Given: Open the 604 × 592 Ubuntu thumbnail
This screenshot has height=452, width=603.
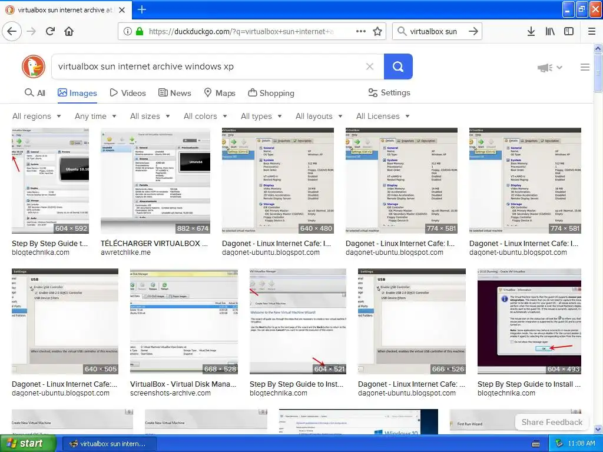Looking at the screenshot, I should pyautogui.click(x=51, y=181).
